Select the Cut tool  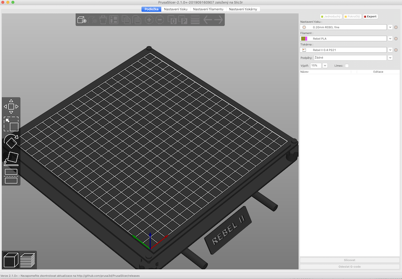(x=11, y=176)
